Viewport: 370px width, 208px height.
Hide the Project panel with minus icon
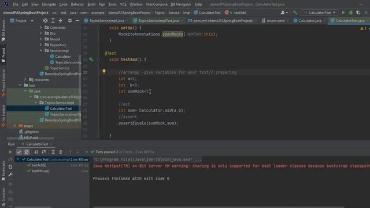pyautogui.click(x=77, y=21)
